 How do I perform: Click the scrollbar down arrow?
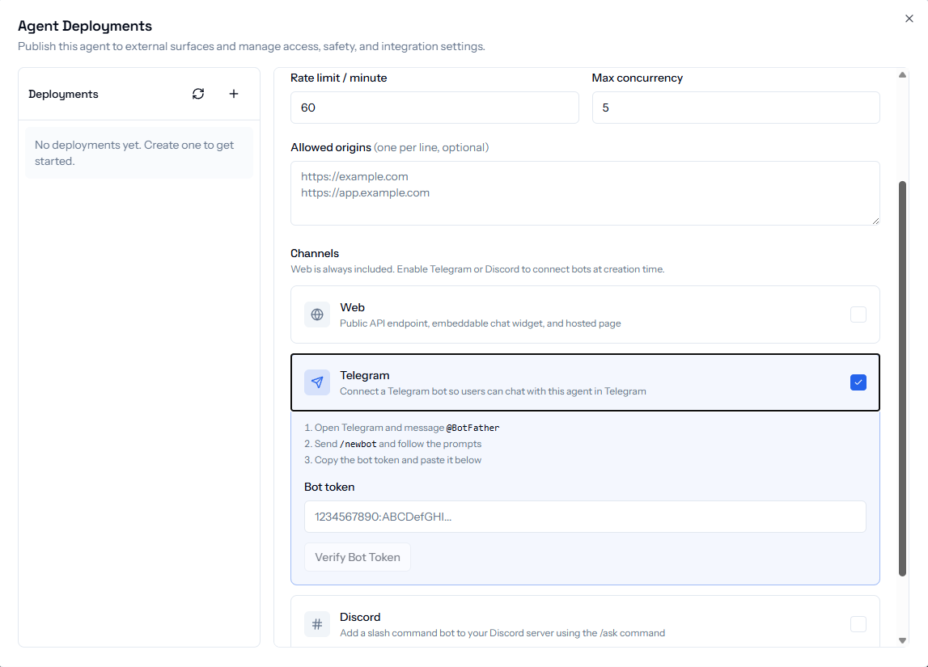pyautogui.click(x=903, y=640)
